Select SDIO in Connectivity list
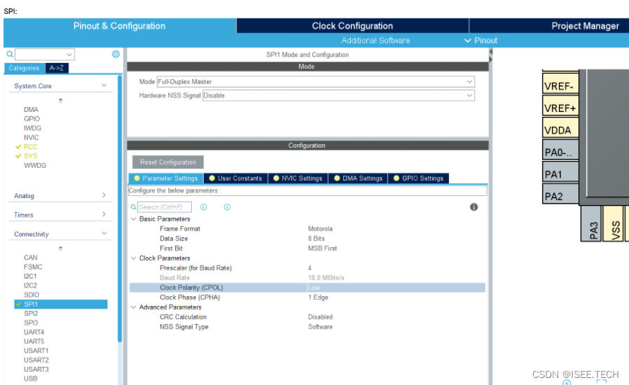Screen dimensions: 629x385 (x=32, y=295)
